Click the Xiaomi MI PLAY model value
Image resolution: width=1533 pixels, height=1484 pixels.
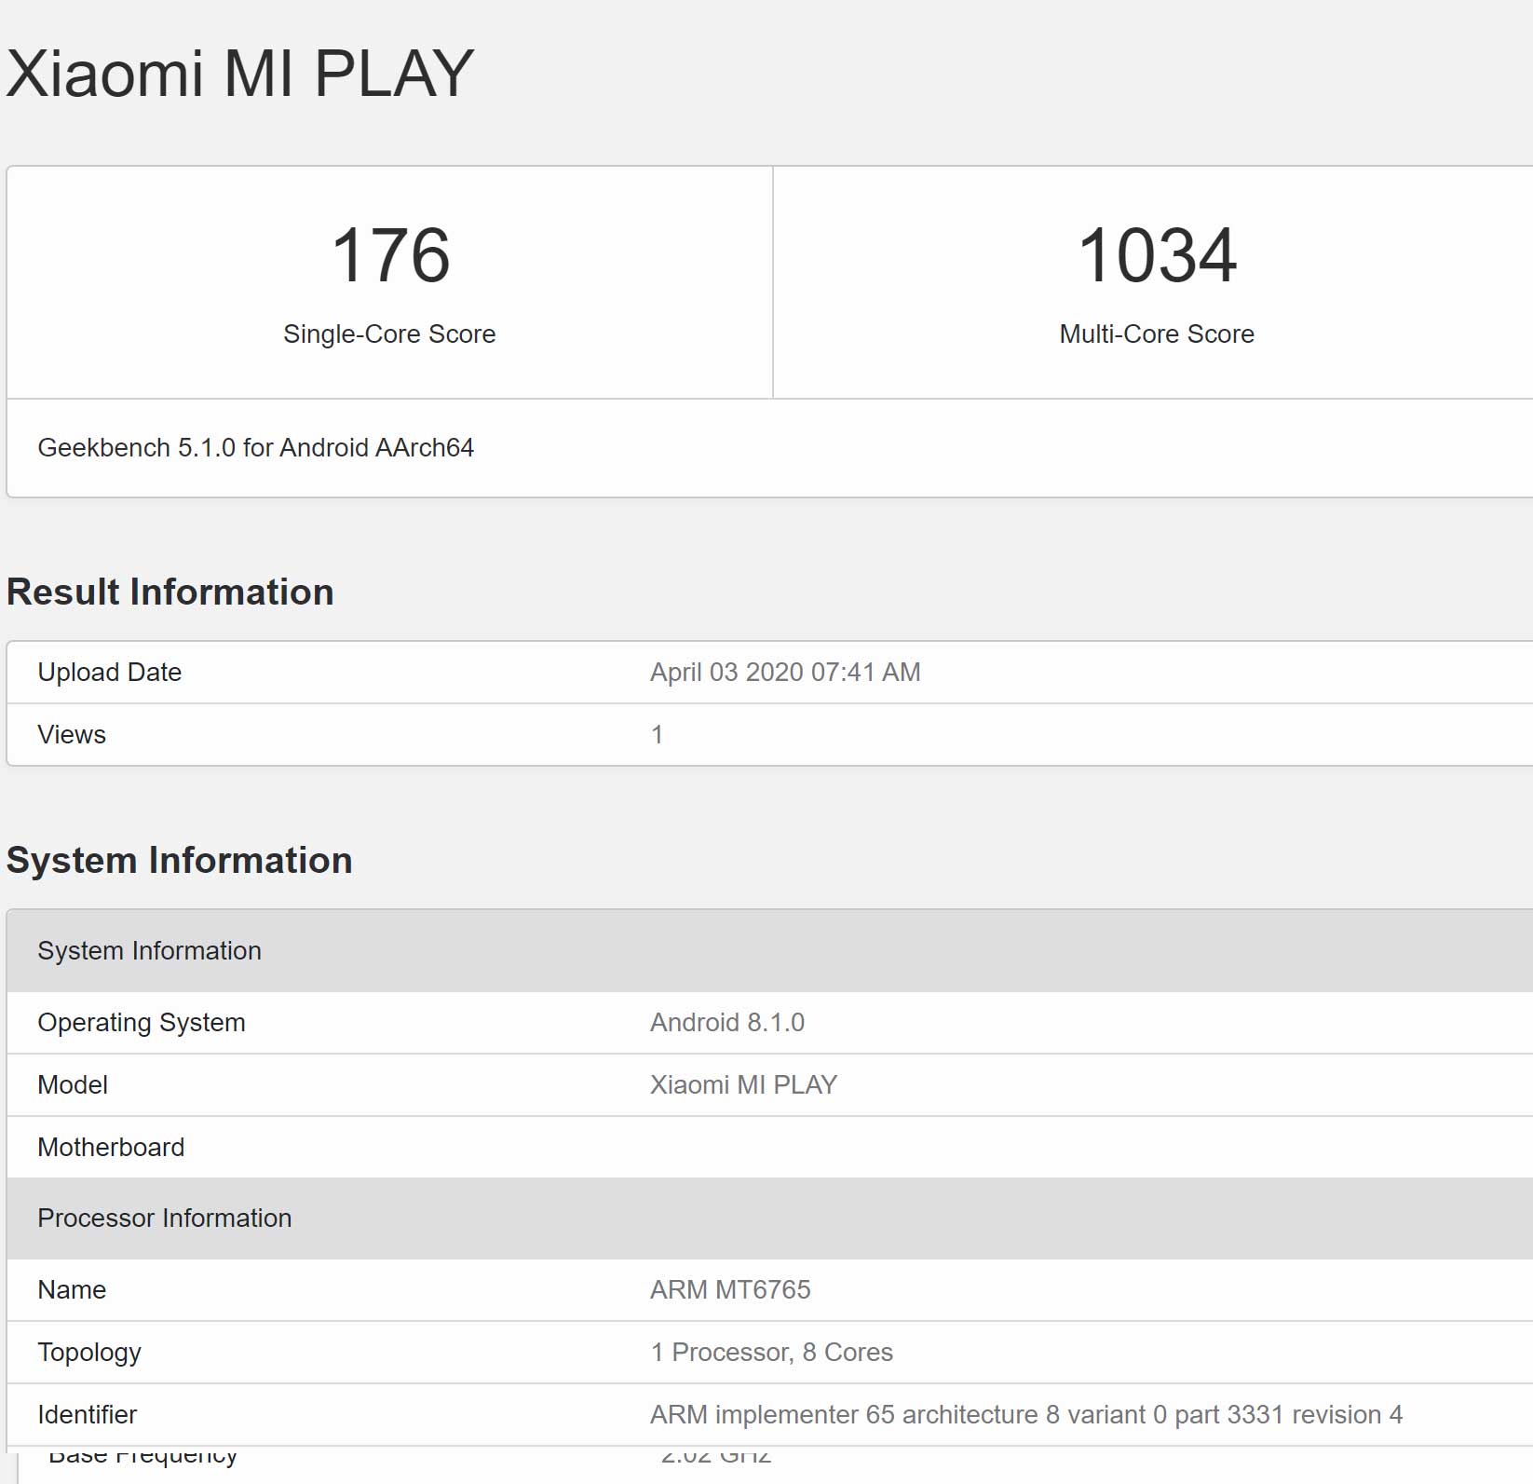743,1085
